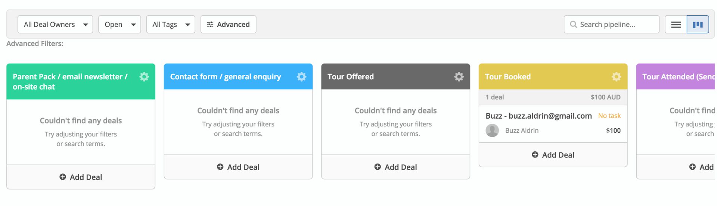Open settings gear for Parent Pack stage

(x=144, y=77)
